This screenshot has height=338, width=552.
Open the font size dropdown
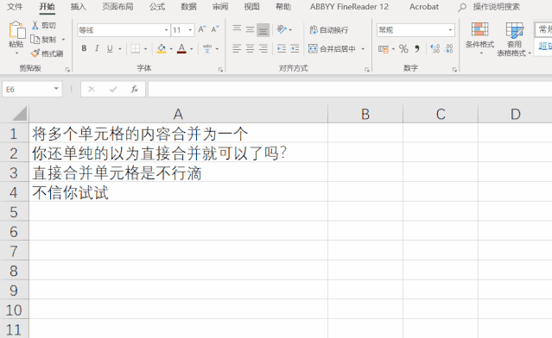[190, 30]
